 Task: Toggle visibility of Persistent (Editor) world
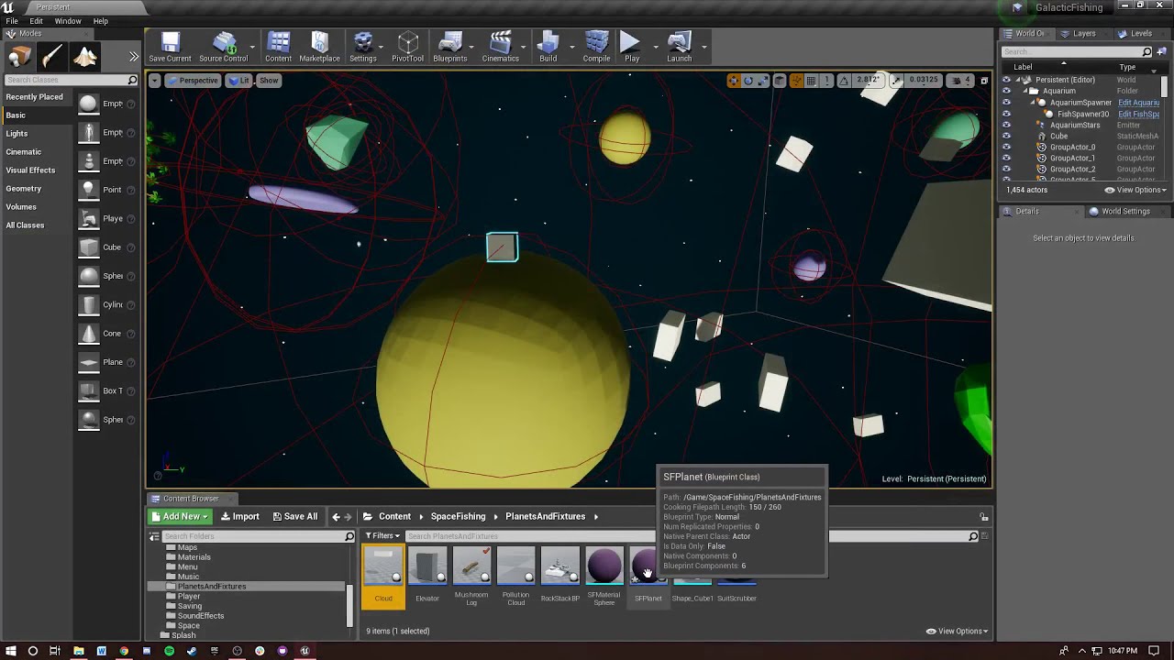click(1006, 80)
